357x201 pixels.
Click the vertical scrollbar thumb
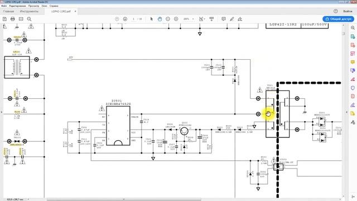[344, 33]
